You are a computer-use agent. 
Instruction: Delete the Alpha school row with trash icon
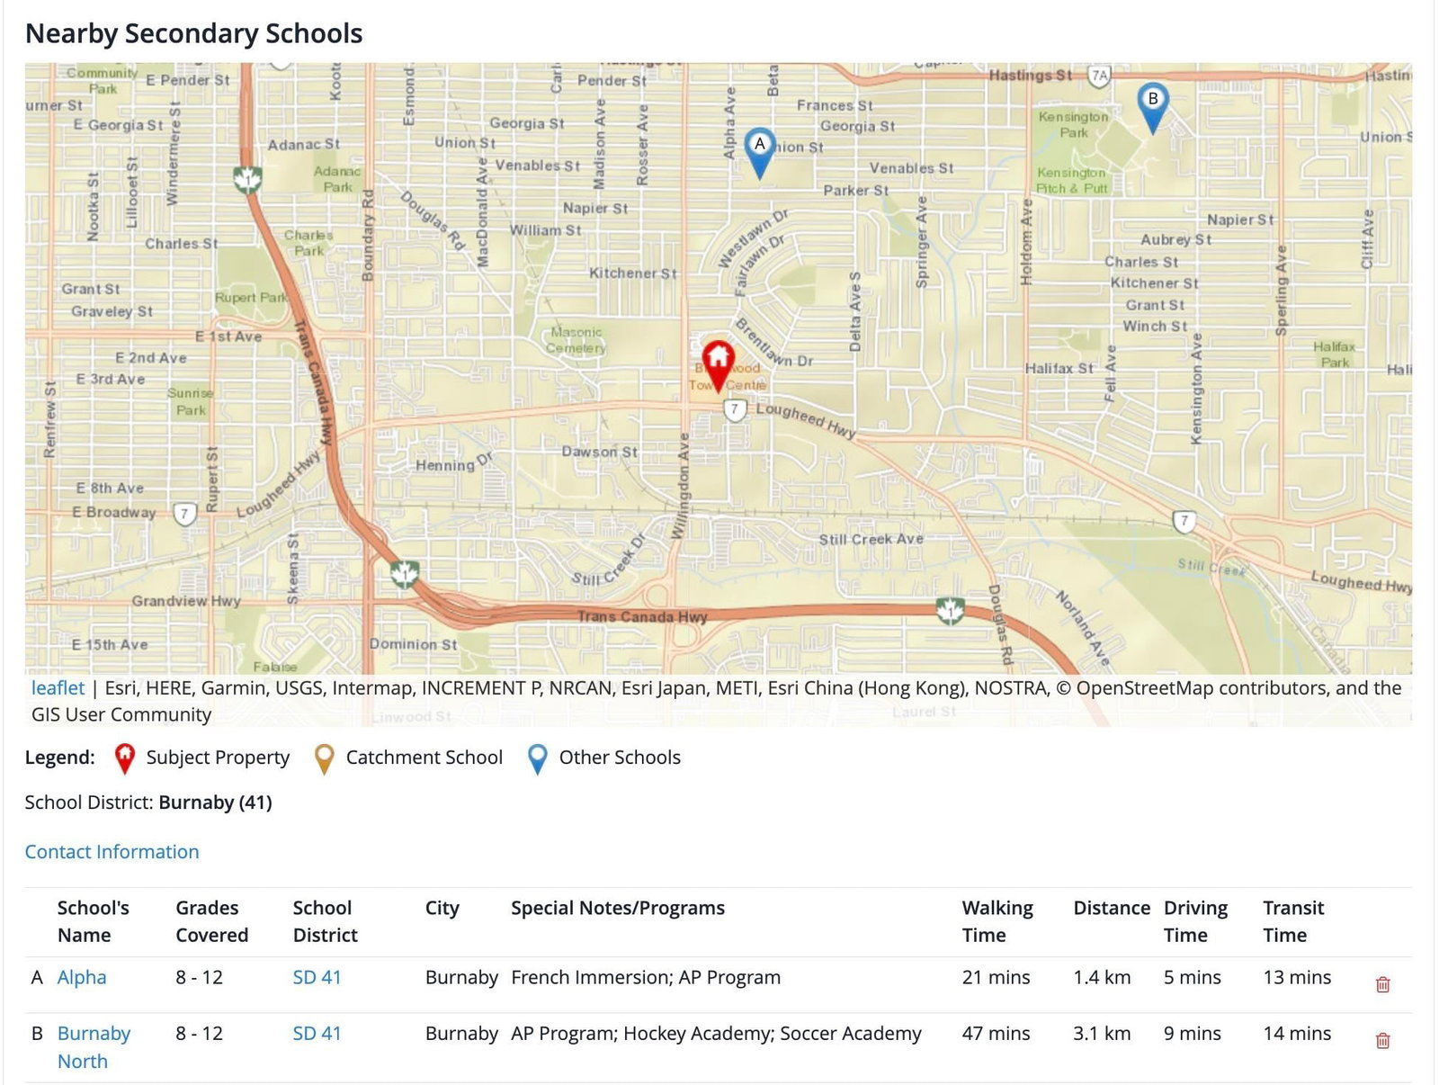point(1382,984)
